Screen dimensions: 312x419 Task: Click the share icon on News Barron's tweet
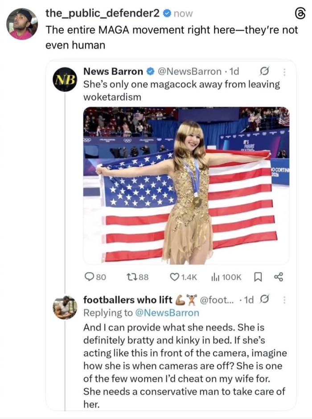click(x=279, y=277)
